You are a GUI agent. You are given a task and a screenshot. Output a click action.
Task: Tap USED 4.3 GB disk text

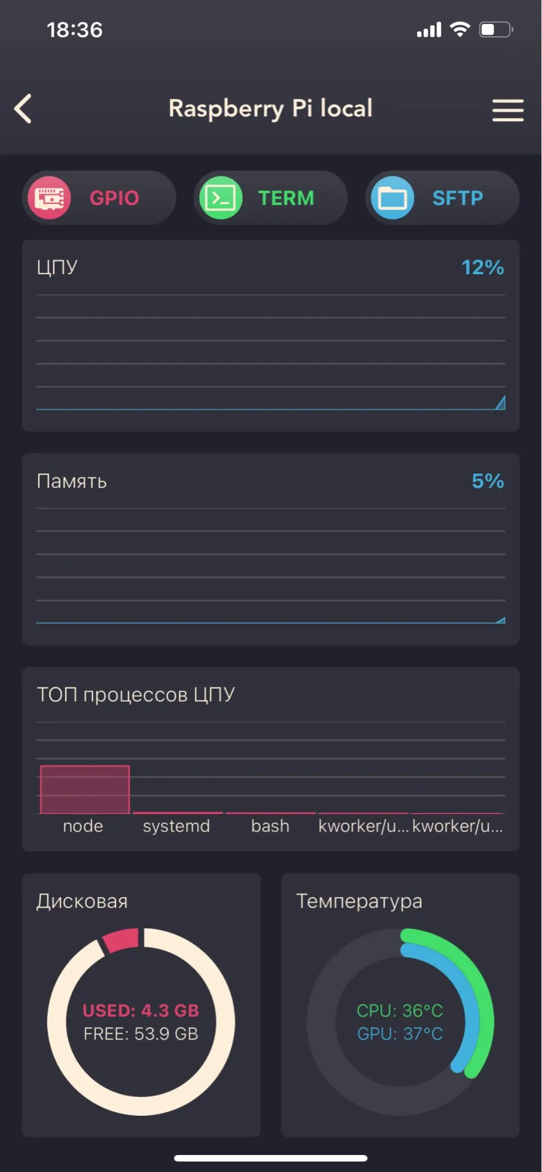click(141, 1010)
